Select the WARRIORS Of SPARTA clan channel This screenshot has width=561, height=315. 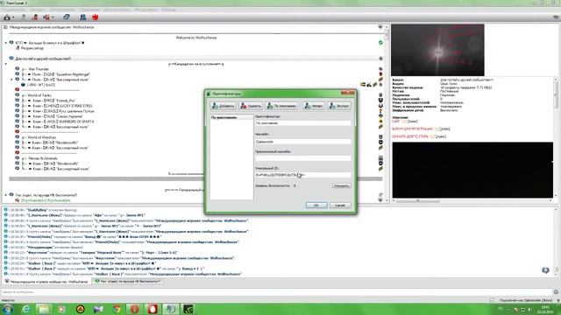(x=58, y=122)
